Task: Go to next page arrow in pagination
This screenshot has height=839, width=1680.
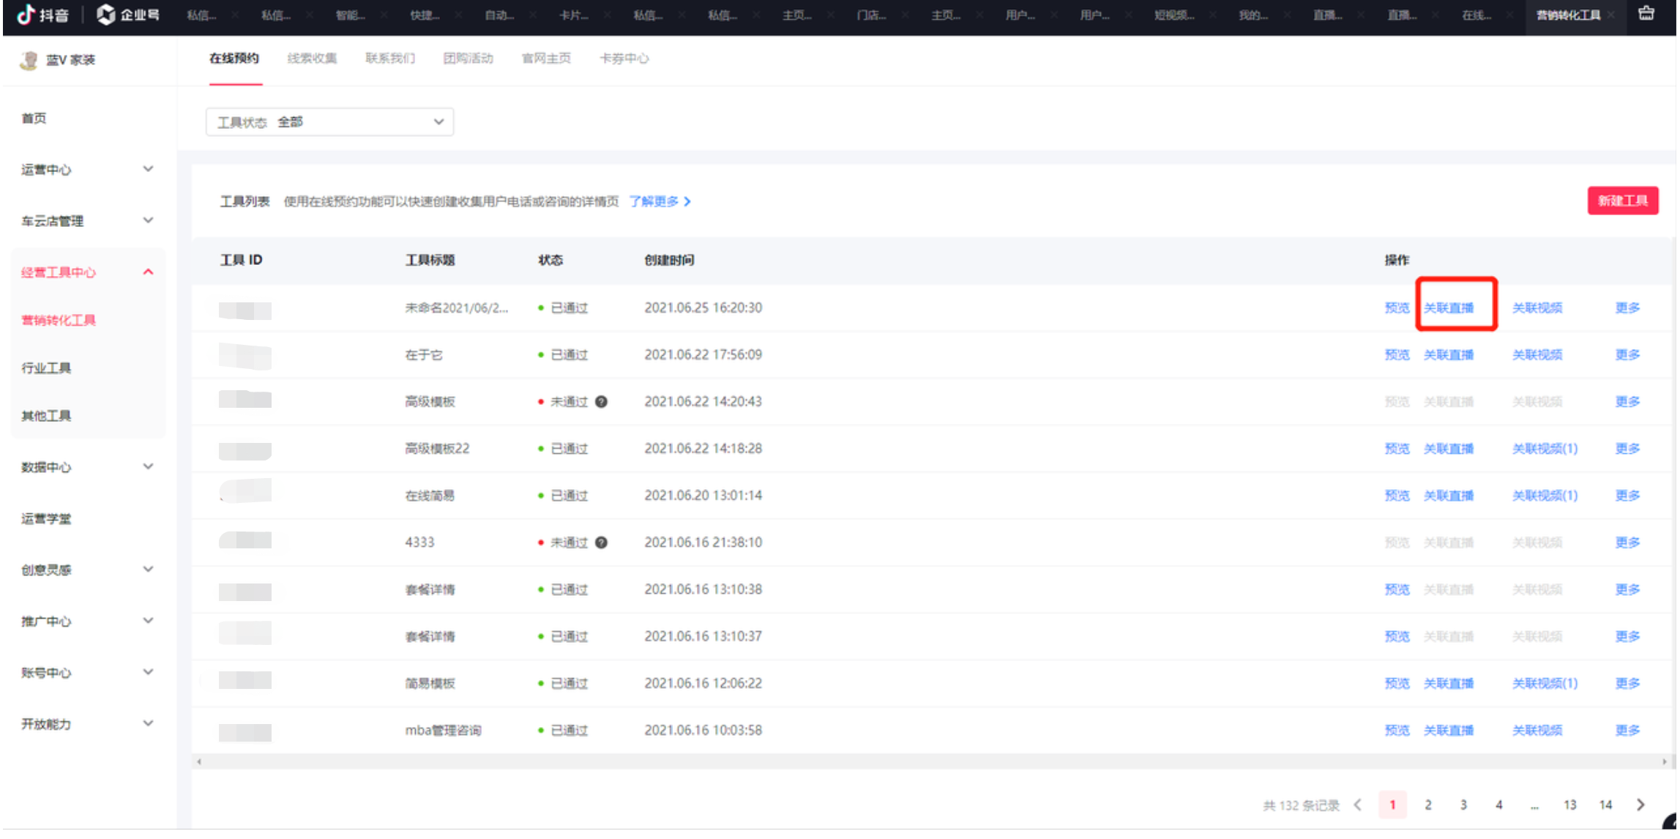Action: pos(1640,805)
